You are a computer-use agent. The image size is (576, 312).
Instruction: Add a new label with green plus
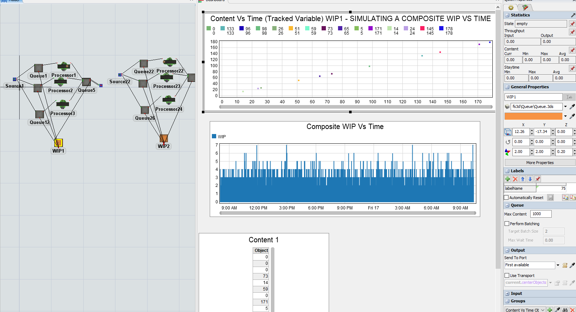pos(507,179)
